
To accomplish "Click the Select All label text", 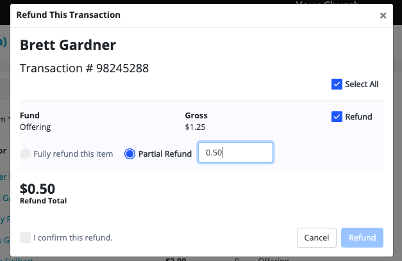I will (362, 84).
